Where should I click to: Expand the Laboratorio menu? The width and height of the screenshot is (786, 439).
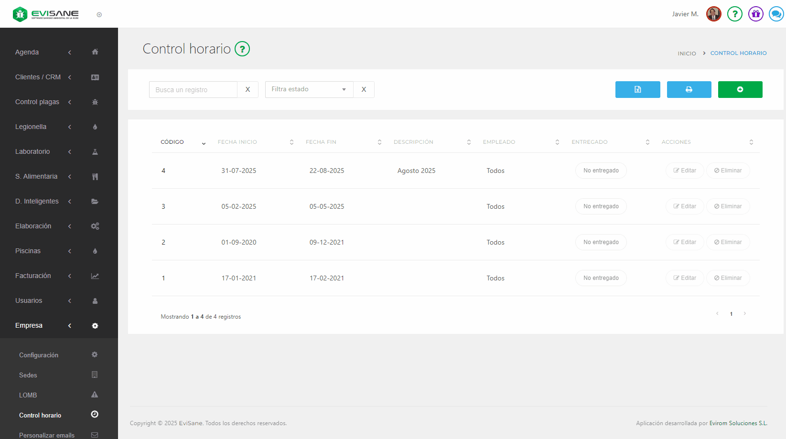(x=70, y=151)
